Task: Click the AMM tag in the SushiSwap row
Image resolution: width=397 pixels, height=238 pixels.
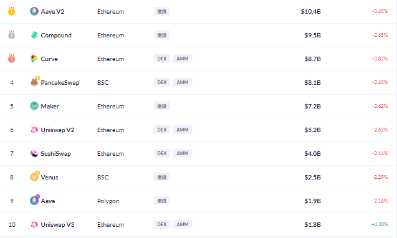Action: coord(182,153)
